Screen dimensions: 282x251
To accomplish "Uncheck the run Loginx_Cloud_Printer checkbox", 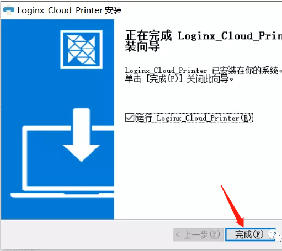I will [x=130, y=118].
